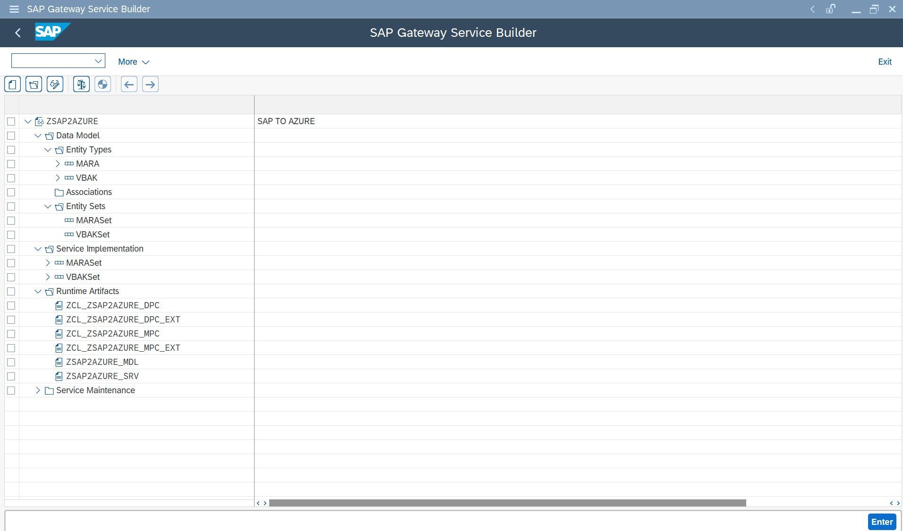Expand the MARA entity type node
The width and height of the screenshot is (903, 531).
[x=58, y=164]
